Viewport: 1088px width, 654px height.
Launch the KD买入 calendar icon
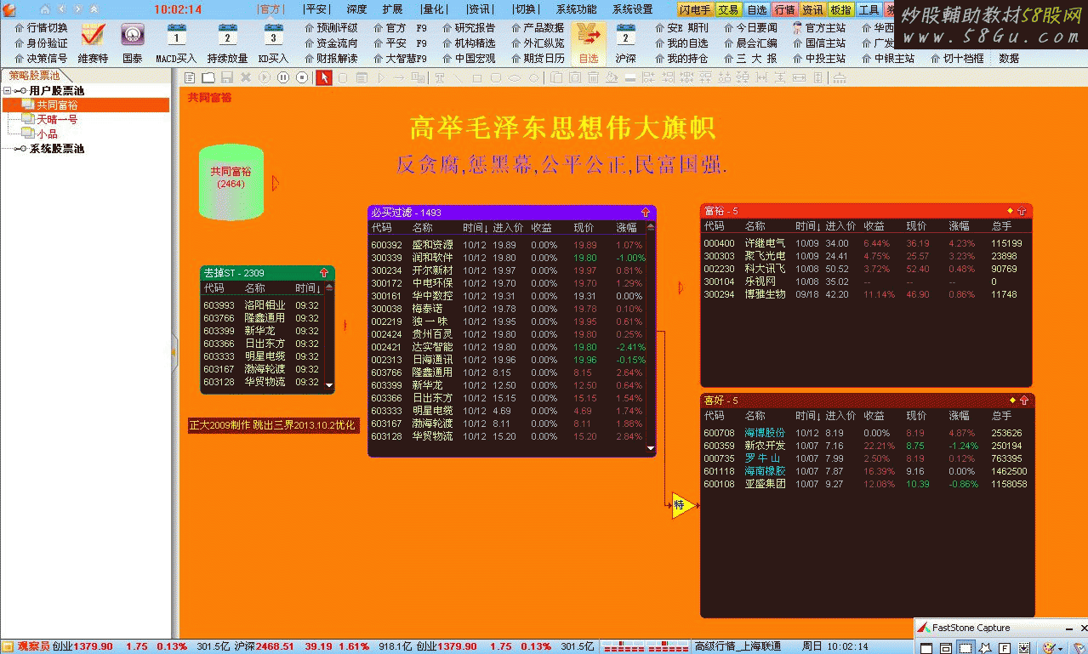click(x=273, y=35)
